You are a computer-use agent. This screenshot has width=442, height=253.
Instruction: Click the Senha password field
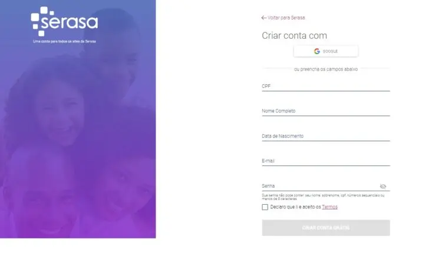[318, 186]
